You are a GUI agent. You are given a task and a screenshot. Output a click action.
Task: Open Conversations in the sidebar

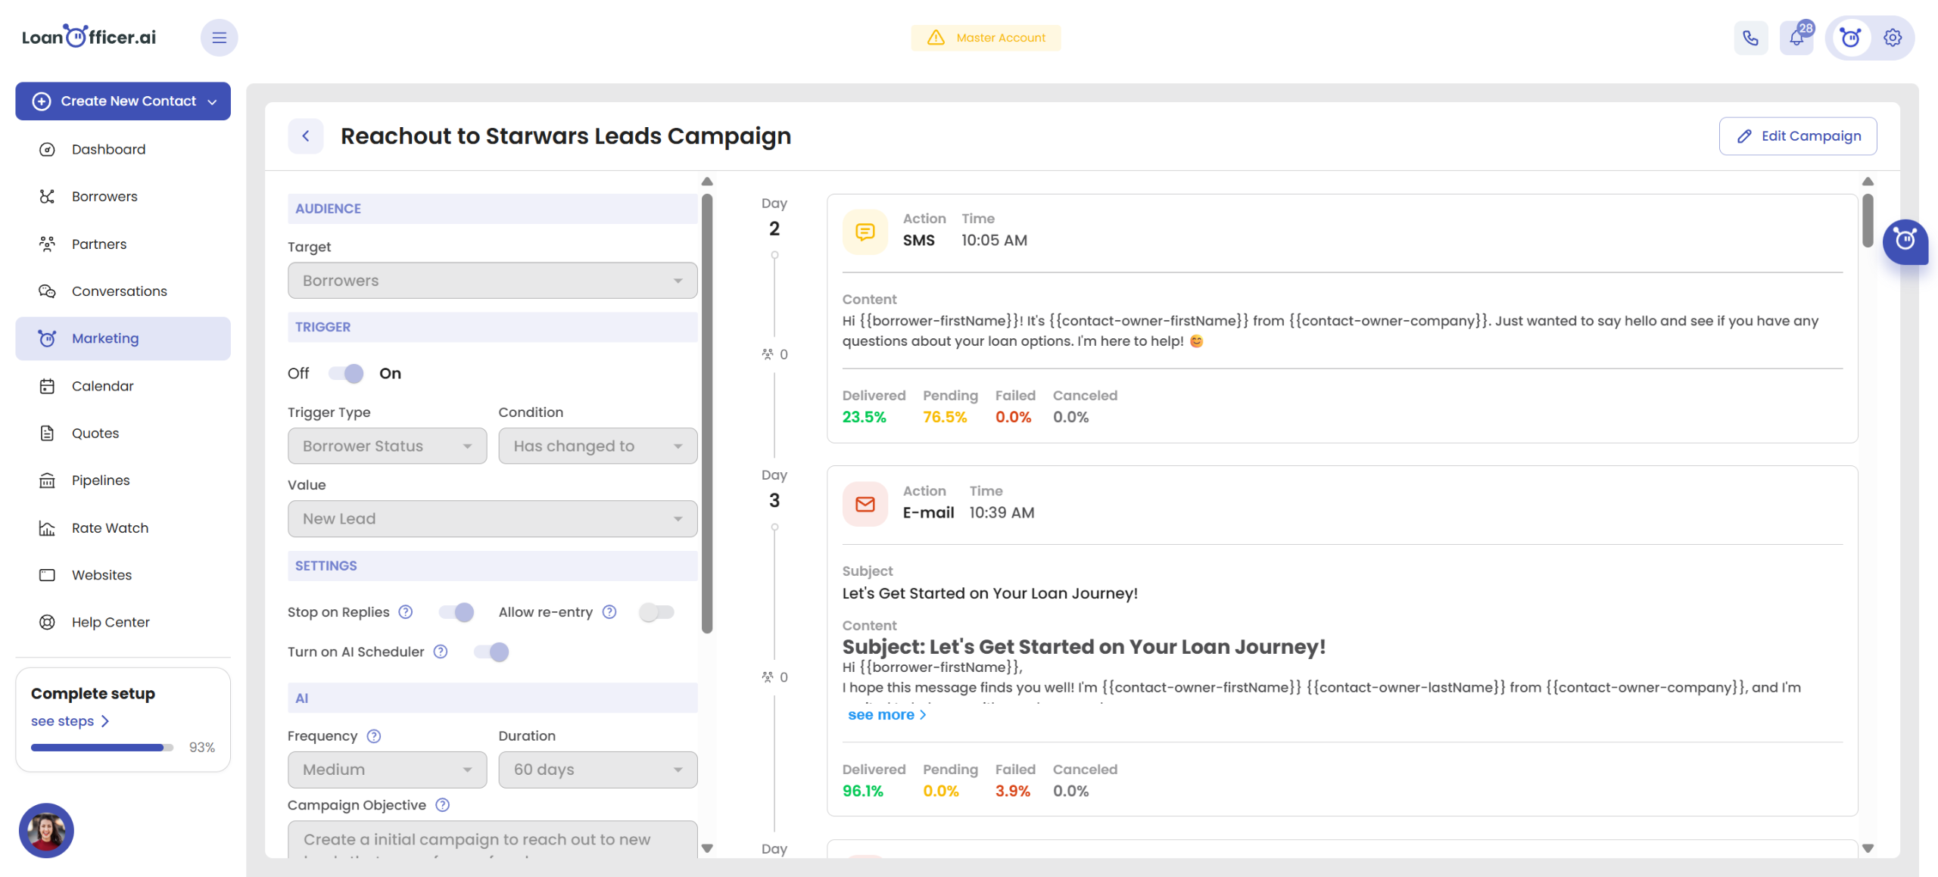119,291
